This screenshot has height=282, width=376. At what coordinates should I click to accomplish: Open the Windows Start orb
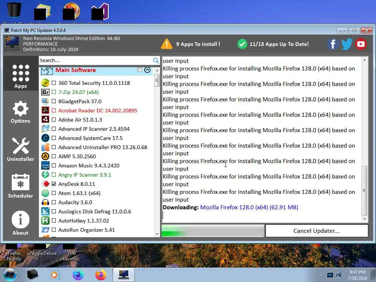[x=10, y=275]
